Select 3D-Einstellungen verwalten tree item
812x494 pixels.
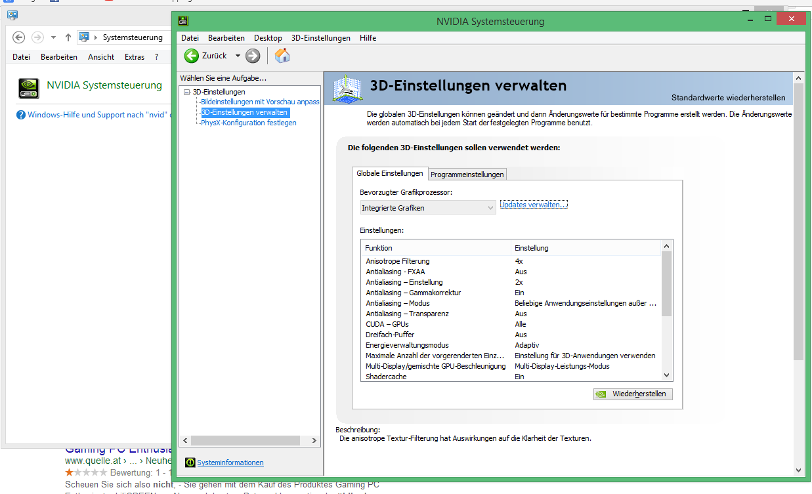(x=244, y=112)
